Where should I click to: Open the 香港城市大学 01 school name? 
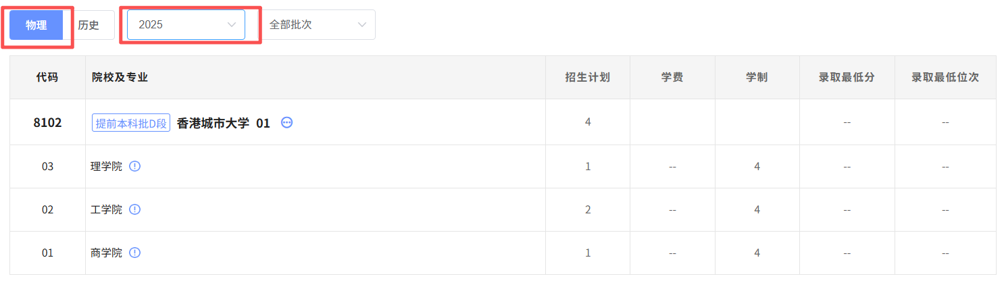click(x=223, y=123)
